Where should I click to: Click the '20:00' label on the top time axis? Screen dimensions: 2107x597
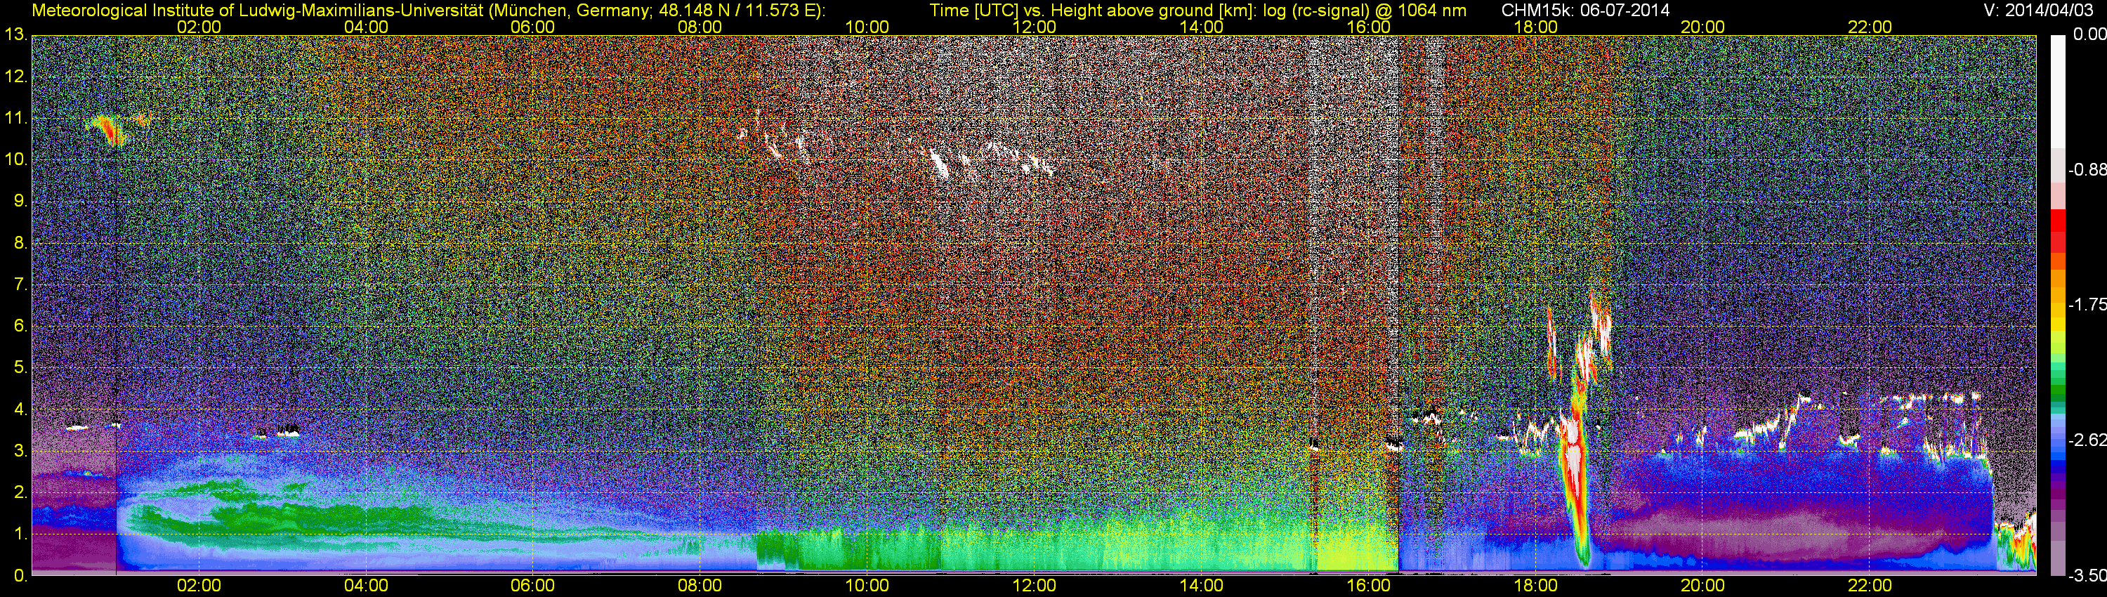click(x=1703, y=27)
